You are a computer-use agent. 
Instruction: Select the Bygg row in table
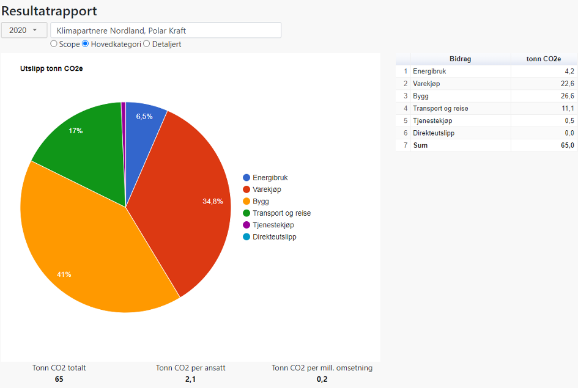[x=461, y=96]
